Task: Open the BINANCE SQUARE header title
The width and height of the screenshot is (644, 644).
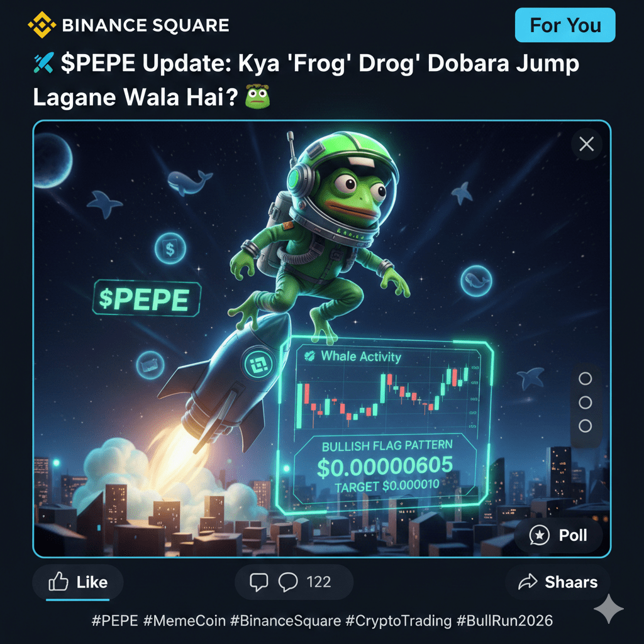Action: (145, 25)
